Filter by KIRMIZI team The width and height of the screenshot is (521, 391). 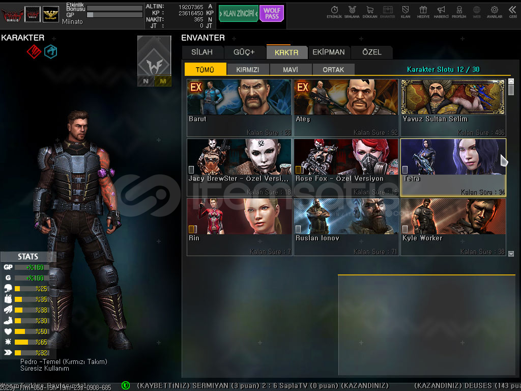[248, 69]
